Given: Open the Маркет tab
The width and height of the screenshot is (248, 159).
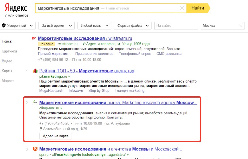Looking at the screenshot, I should pyautogui.click(x=8, y=81).
